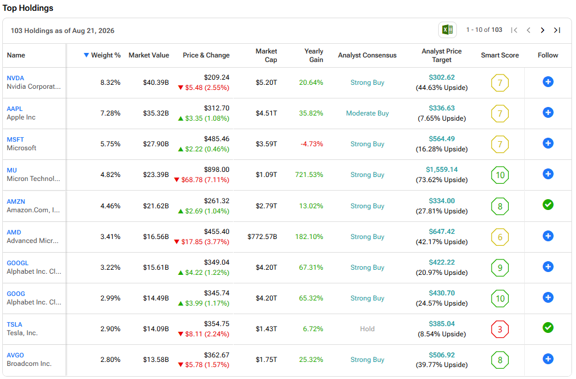Viewport: 576px width, 379px height.
Task: Click Tesla's red Smart Score 3 badge
Action: [x=500, y=329]
